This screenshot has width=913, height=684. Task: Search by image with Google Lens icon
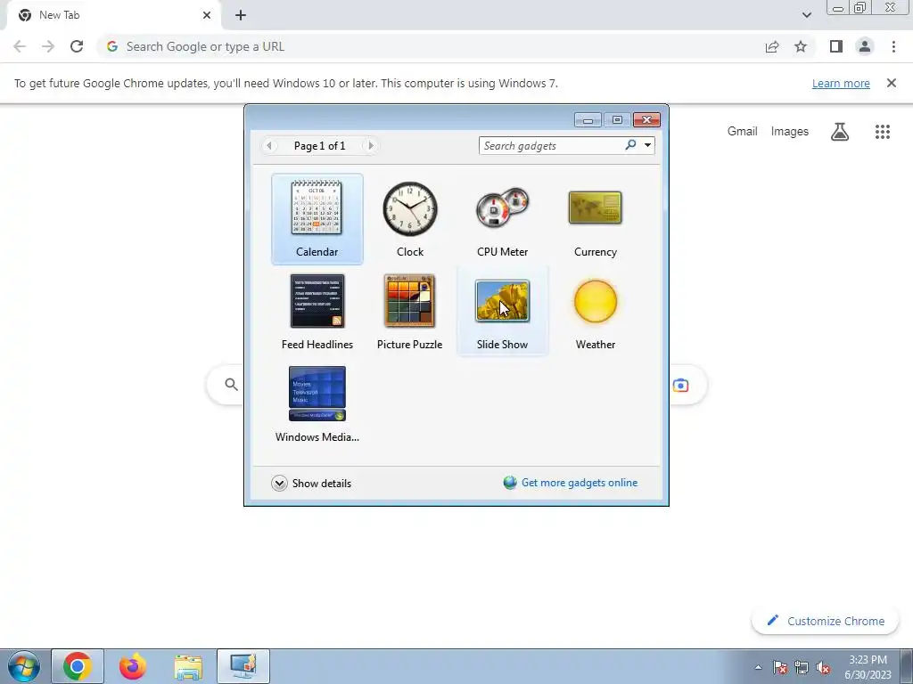(x=680, y=385)
